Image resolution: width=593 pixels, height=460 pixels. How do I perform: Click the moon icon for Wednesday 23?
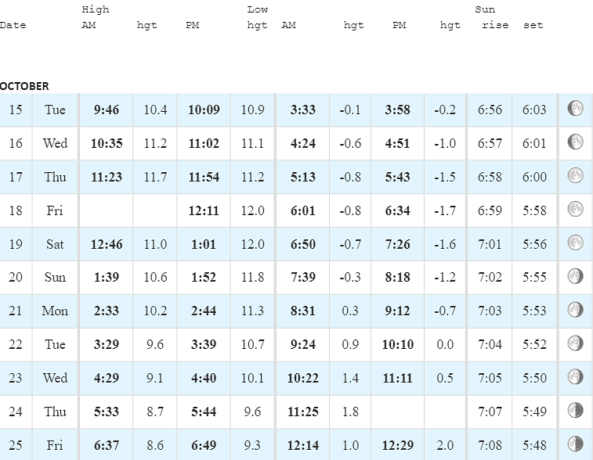point(576,377)
